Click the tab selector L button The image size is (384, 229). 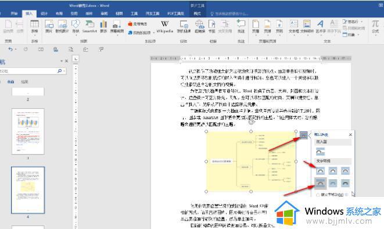click(76, 59)
